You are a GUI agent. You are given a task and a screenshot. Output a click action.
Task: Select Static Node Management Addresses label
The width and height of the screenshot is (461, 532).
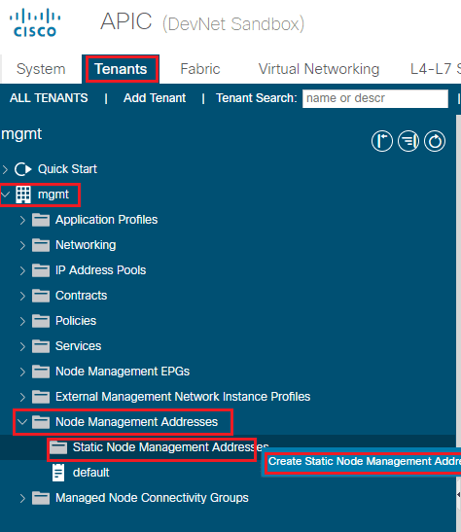pyautogui.click(x=170, y=447)
